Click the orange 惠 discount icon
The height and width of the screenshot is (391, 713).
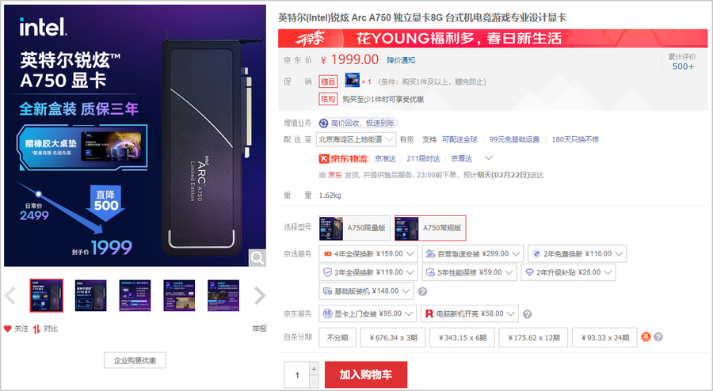coord(646,337)
